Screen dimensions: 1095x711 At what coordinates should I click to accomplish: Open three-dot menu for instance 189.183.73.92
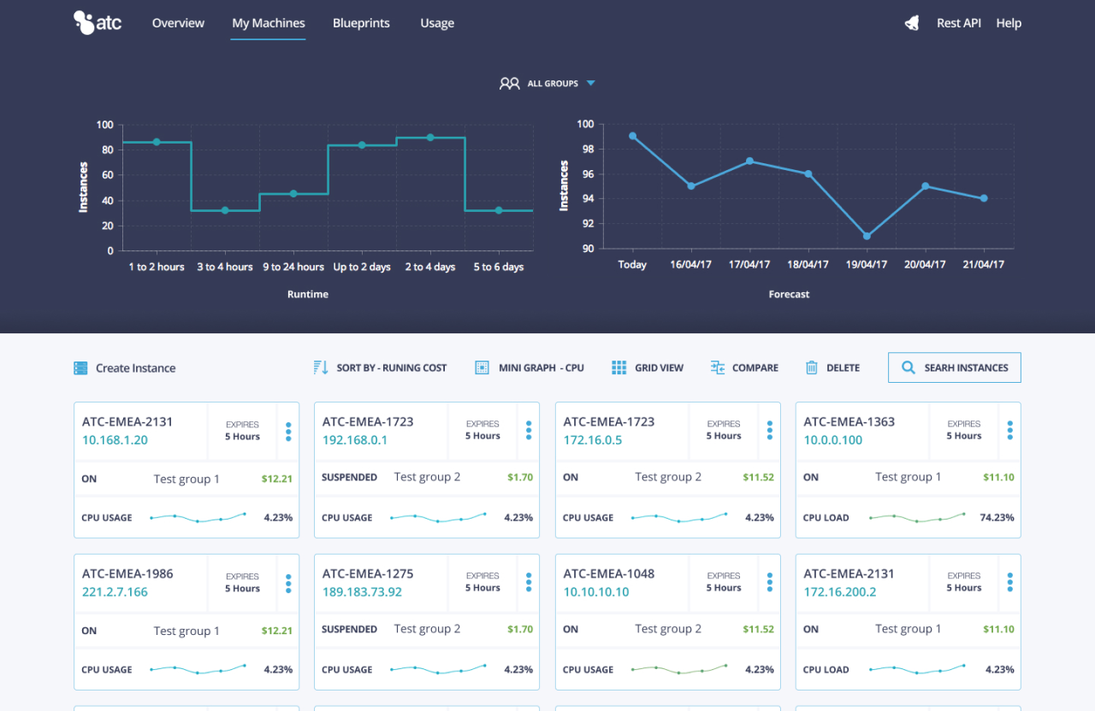coord(529,583)
